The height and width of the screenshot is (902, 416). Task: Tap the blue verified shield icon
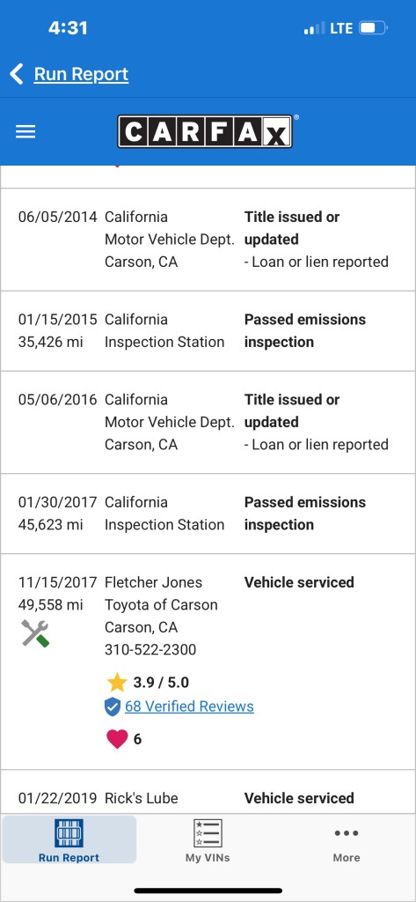pyautogui.click(x=113, y=706)
